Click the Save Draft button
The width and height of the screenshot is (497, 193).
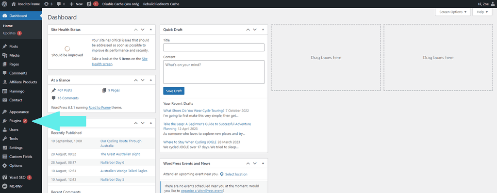[174, 91]
